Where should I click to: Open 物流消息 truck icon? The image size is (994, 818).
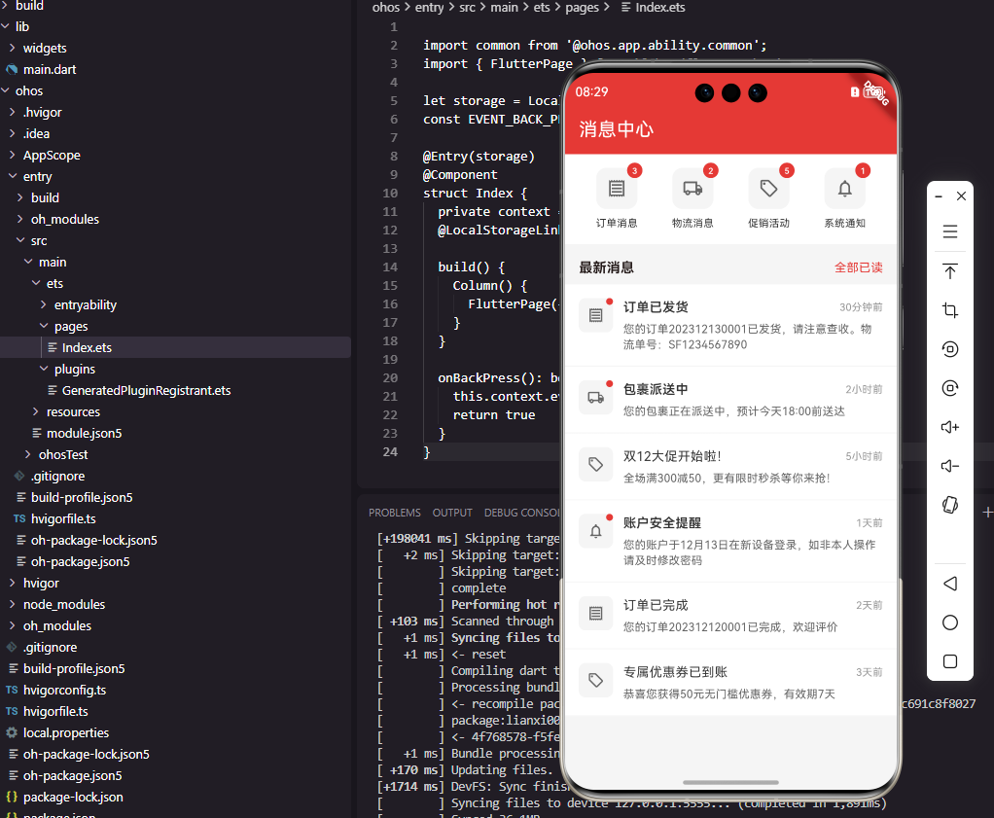tap(692, 189)
